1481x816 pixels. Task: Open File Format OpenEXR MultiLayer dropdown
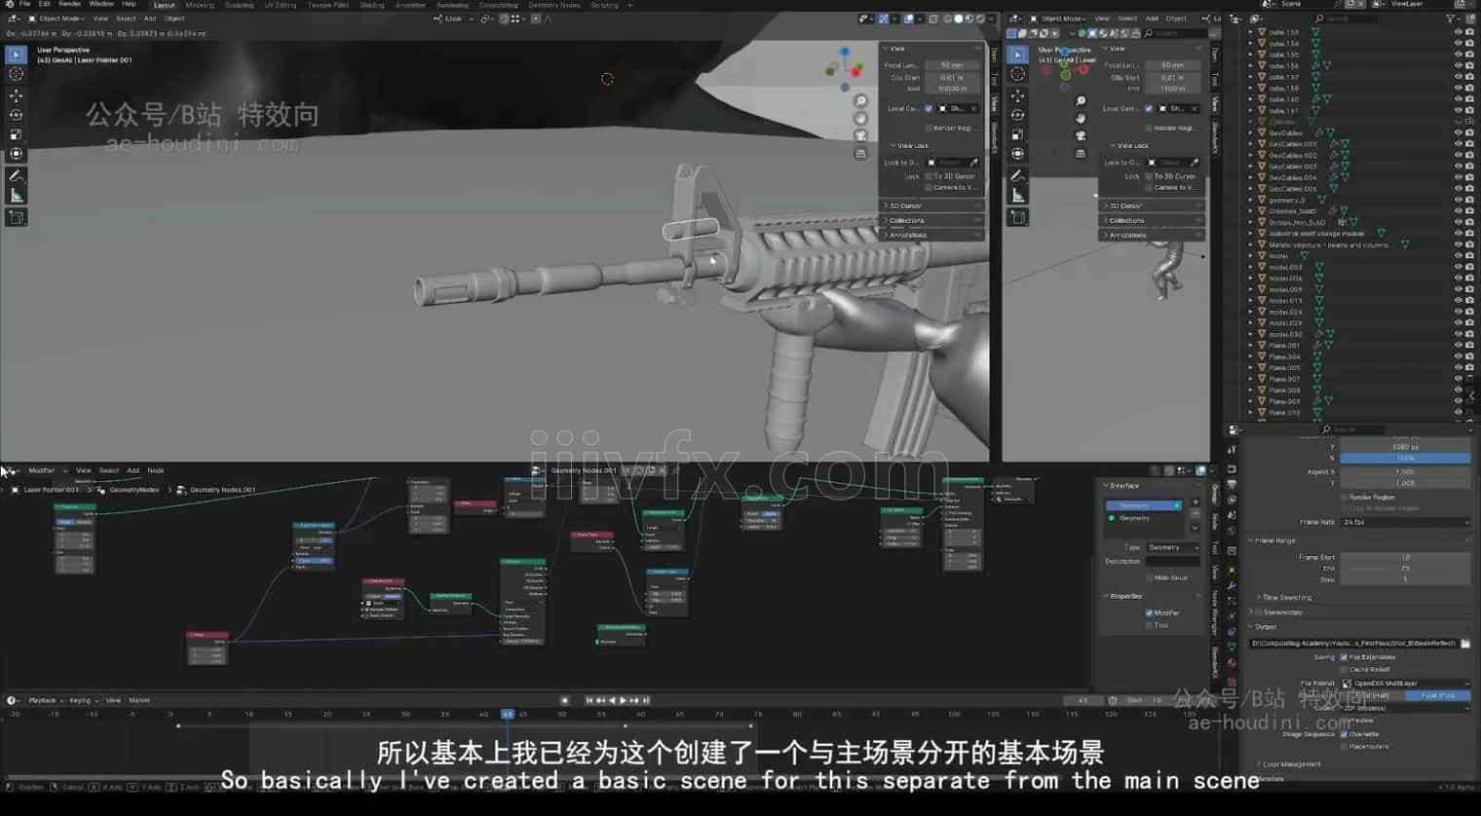point(1405,684)
